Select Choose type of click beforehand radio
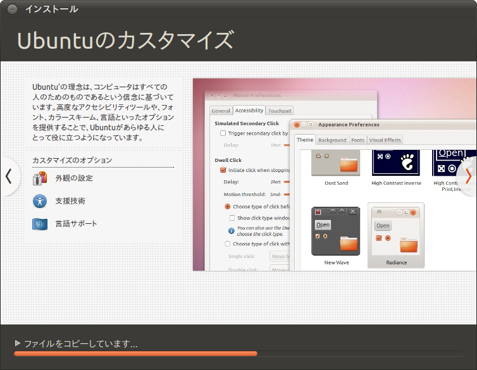The height and width of the screenshot is (370, 477). pyautogui.click(x=227, y=207)
